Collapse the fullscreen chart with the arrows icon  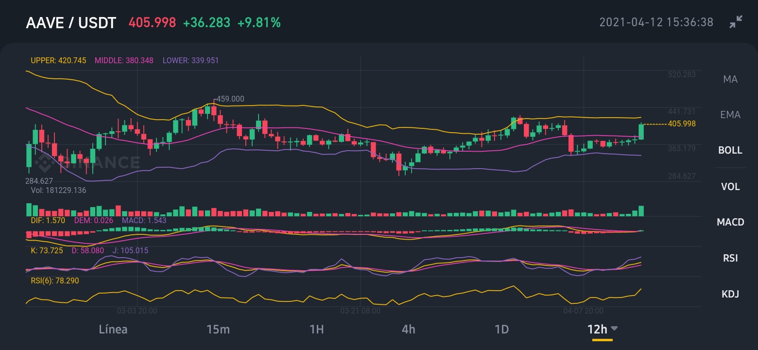pos(736,22)
